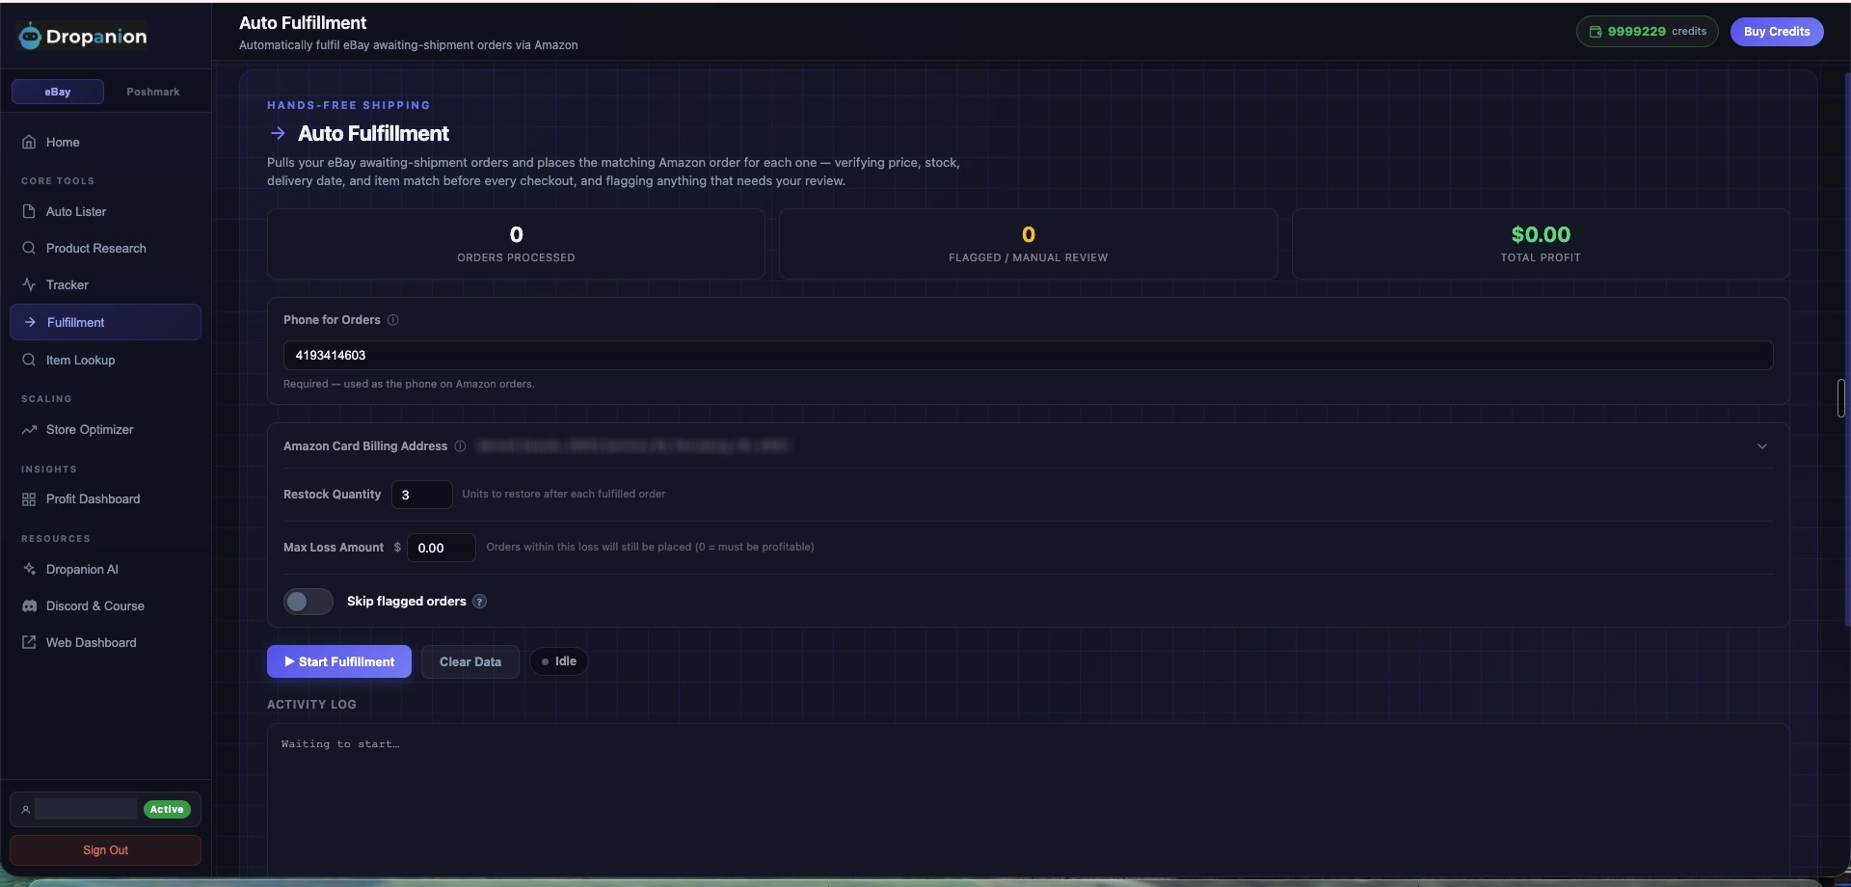Click the Total Profit stat card

pyautogui.click(x=1541, y=244)
